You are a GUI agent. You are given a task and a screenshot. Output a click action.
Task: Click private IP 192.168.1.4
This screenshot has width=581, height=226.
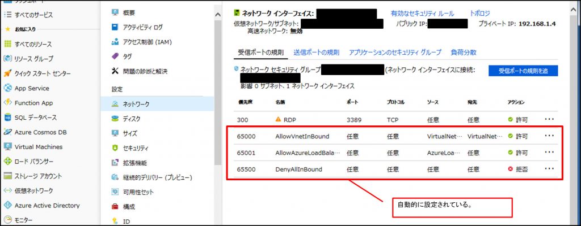pos(537,24)
